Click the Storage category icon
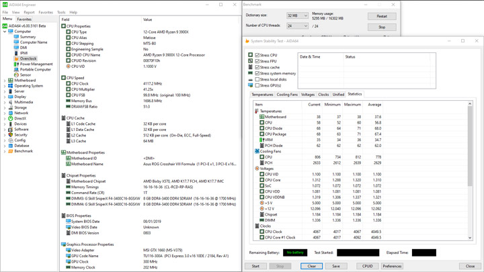This screenshot has width=484, height=272. point(11,107)
